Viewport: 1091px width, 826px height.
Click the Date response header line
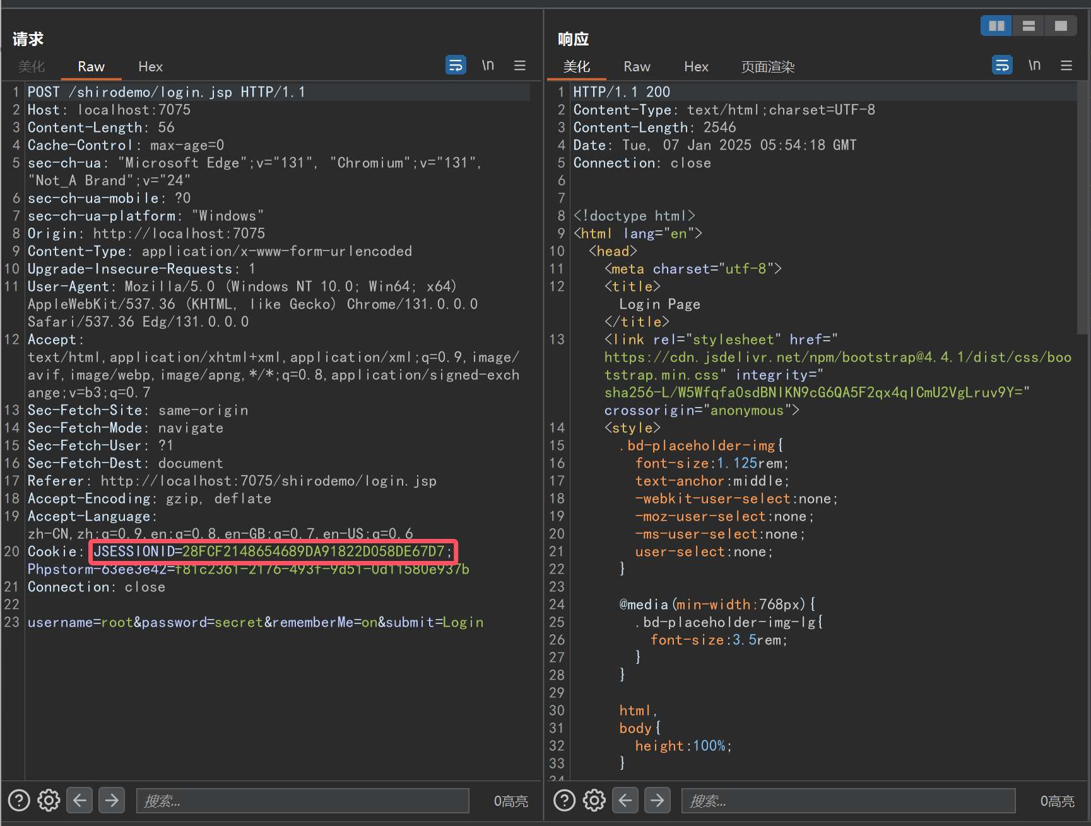(x=715, y=145)
